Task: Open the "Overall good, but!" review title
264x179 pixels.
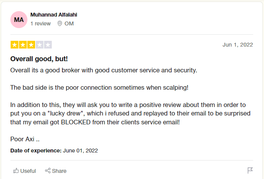Action: point(39,59)
